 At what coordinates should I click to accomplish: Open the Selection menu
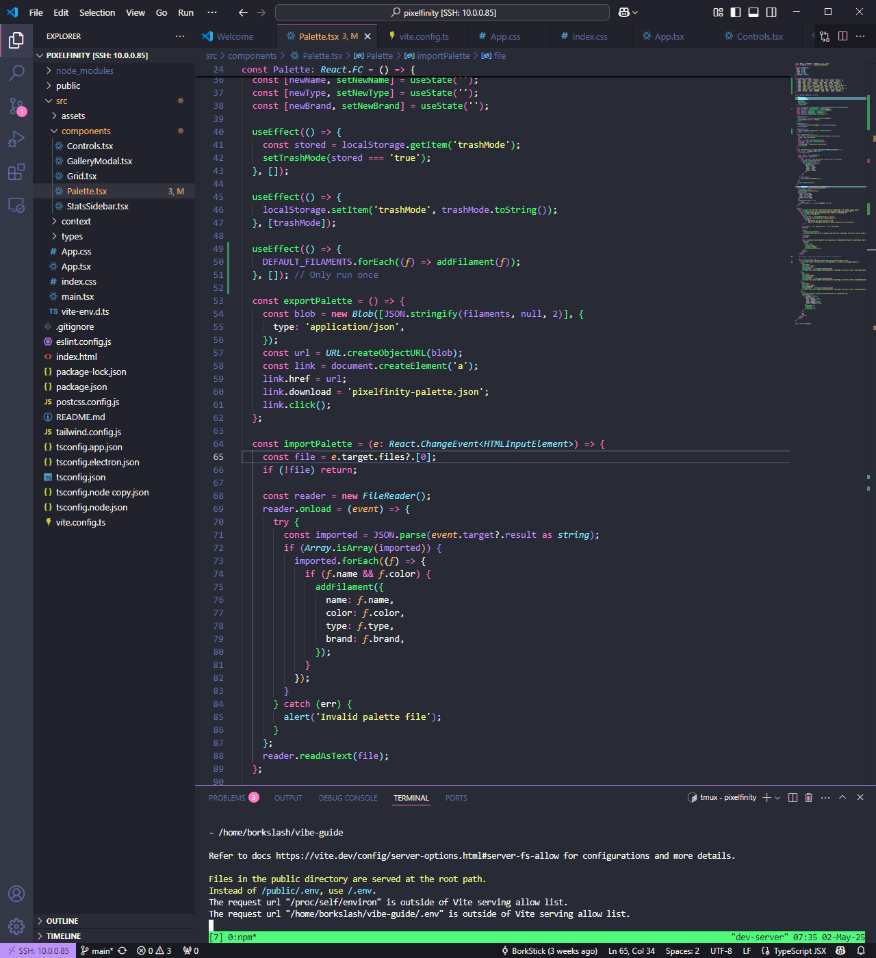pyautogui.click(x=96, y=12)
